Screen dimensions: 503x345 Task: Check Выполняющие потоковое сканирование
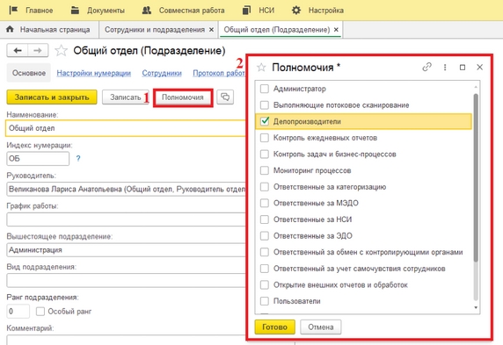click(265, 105)
